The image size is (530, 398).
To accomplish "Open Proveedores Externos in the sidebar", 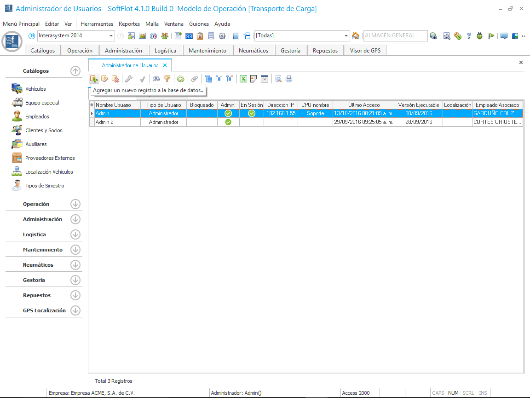I will [x=50, y=158].
